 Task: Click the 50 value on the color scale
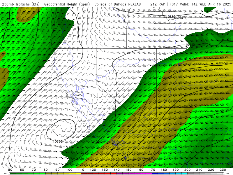10,169
